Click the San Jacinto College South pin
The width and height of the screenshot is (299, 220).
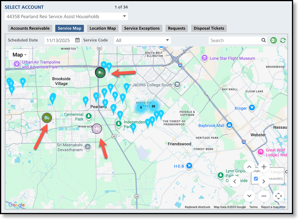pyautogui.click(x=177, y=84)
